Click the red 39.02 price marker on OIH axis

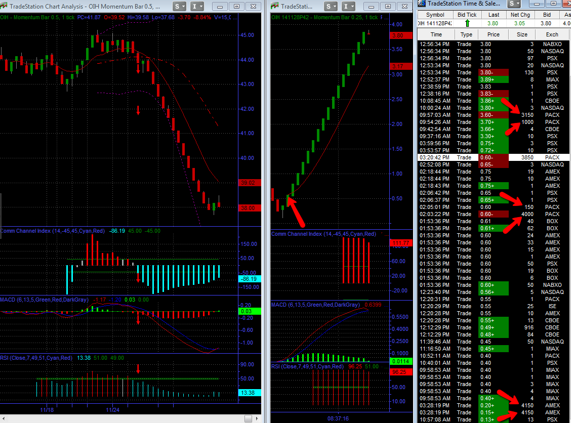[249, 183]
